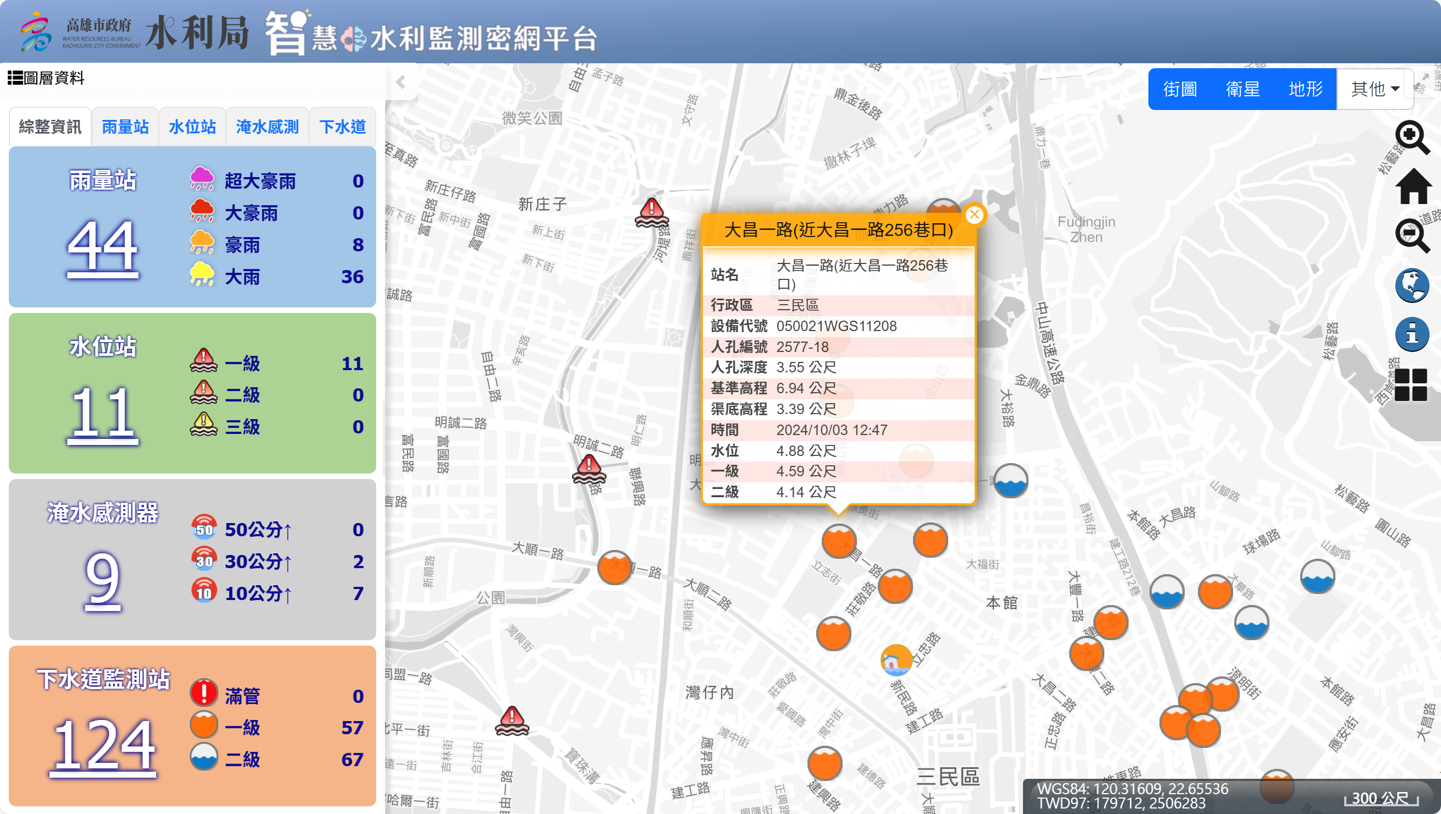The image size is (1441, 814).
Task: Click the zoom out magnifier icon
Action: [x=1411, y=235]
